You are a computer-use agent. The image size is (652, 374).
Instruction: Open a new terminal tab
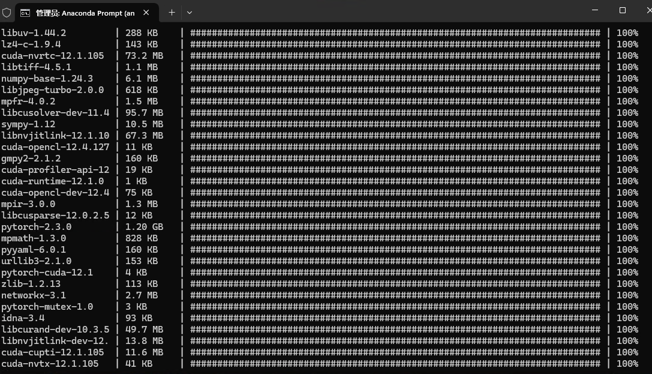(172, 13)
